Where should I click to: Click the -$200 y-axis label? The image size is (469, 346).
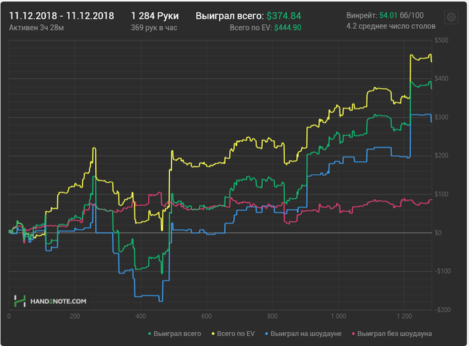443,310
